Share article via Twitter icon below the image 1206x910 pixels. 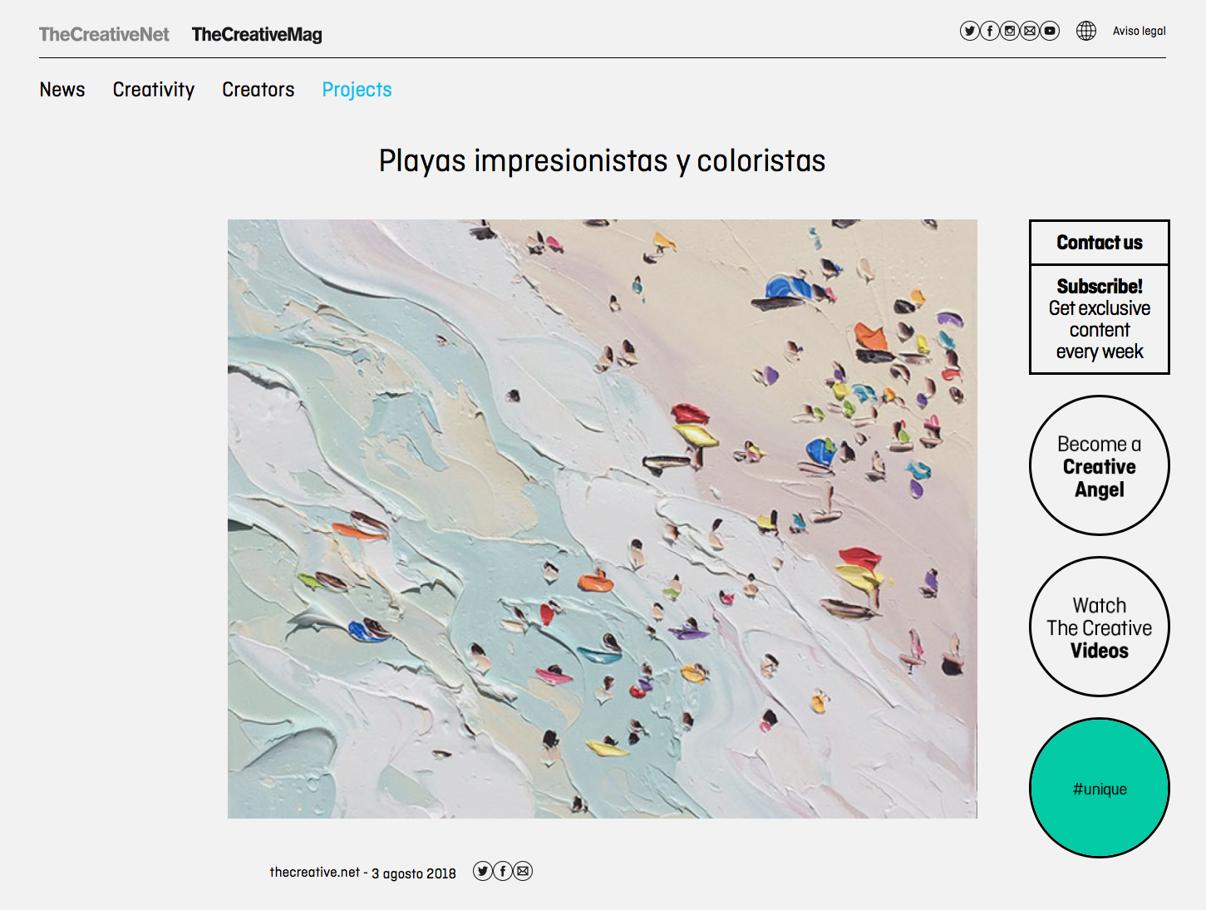483,871
